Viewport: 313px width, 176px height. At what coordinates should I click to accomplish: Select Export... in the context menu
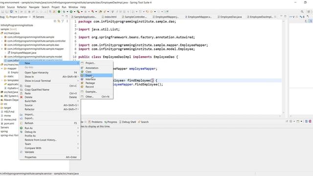[49, 118]
